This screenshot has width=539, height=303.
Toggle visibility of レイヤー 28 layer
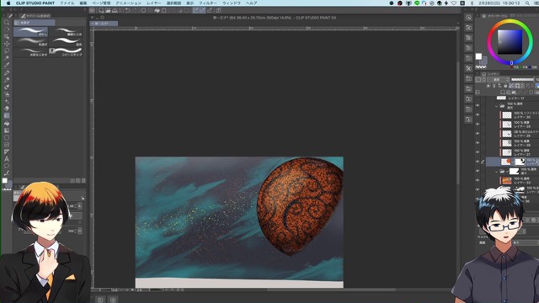pyautogui.click(x=478, y=143)
